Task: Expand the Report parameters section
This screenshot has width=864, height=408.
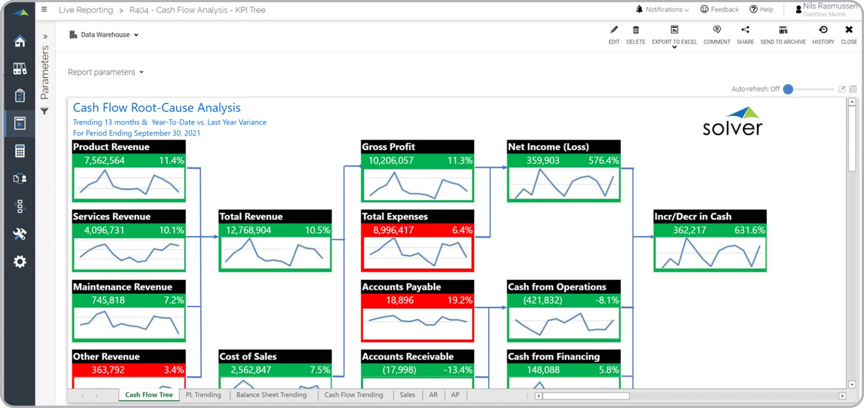Action: 106,72
